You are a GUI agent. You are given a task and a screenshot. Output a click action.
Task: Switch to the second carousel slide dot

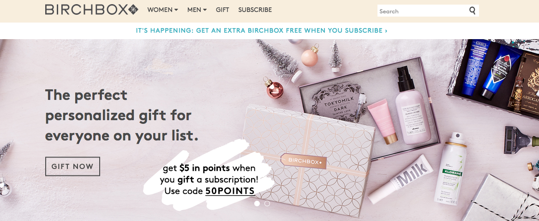(x=267, y=204)
